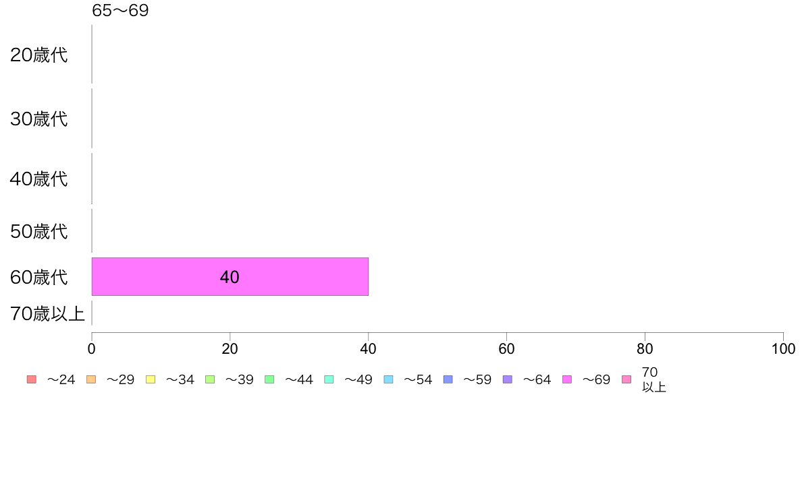Click the magenta ～69 legend swatch

[567, 379]
